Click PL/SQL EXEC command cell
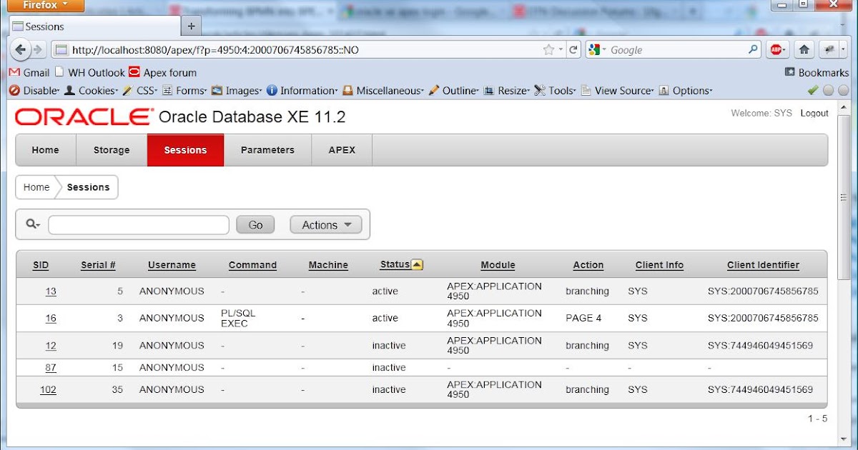The image size is (858, 450). tap(238, 319)
